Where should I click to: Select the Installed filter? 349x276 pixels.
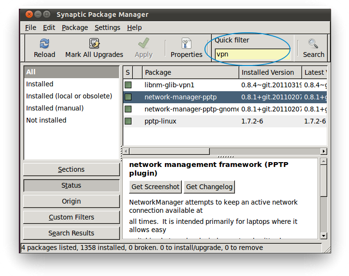pyautogui.click(x=72, y=84)
